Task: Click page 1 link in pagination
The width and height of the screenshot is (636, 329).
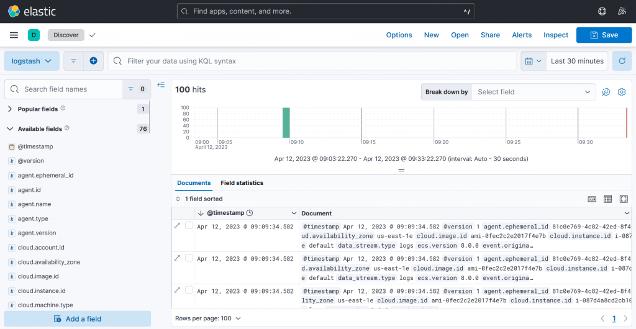Action: pyautogui.click(x=614, y=318)
